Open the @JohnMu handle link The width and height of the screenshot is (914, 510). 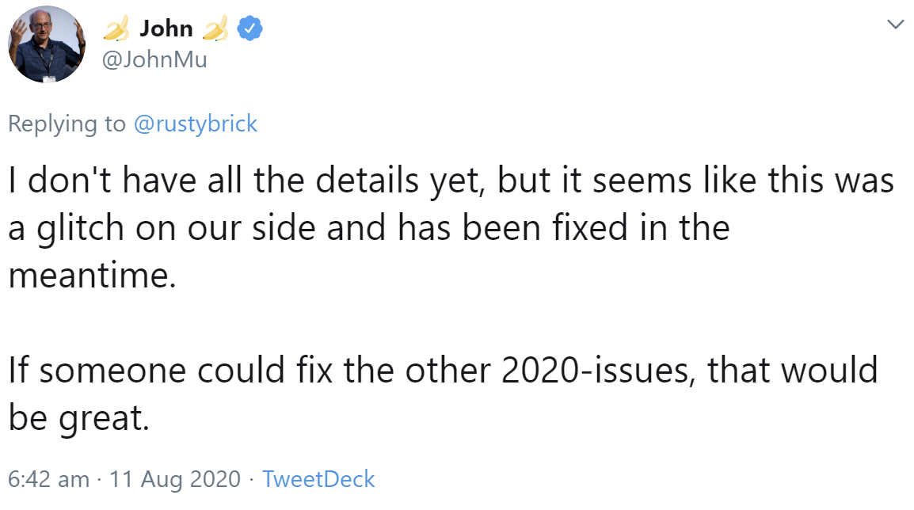pyautogui.click(x=155, y=59)
